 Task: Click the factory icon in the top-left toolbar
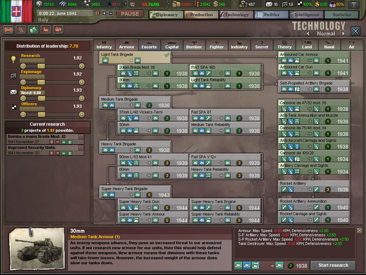click(46, 30)
